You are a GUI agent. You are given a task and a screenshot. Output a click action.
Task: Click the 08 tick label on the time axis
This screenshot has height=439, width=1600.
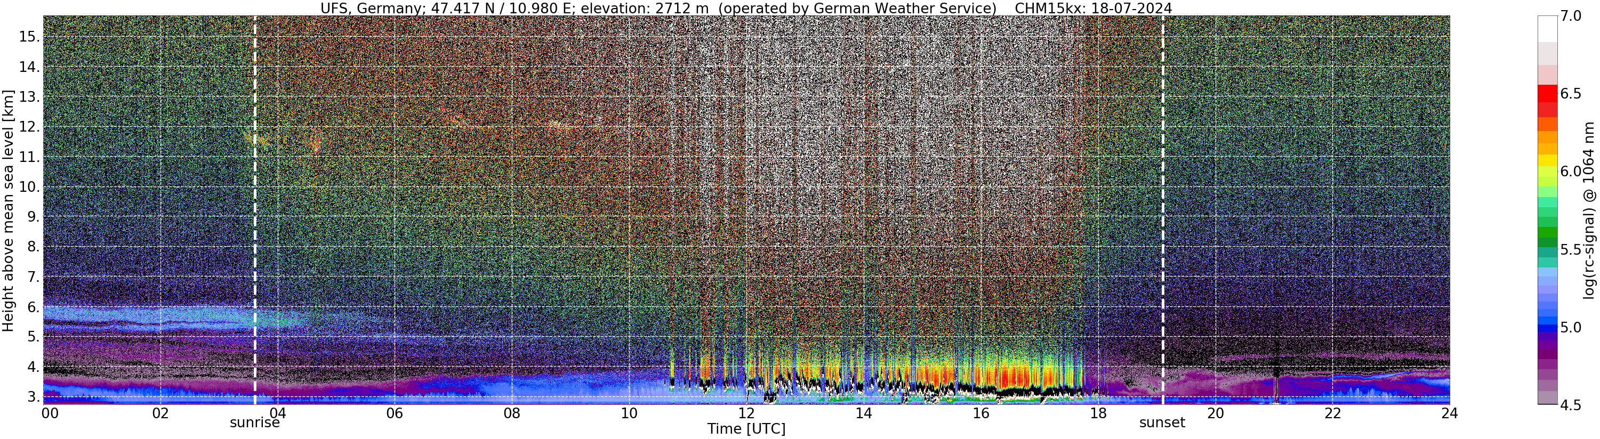tap(512, 413)
